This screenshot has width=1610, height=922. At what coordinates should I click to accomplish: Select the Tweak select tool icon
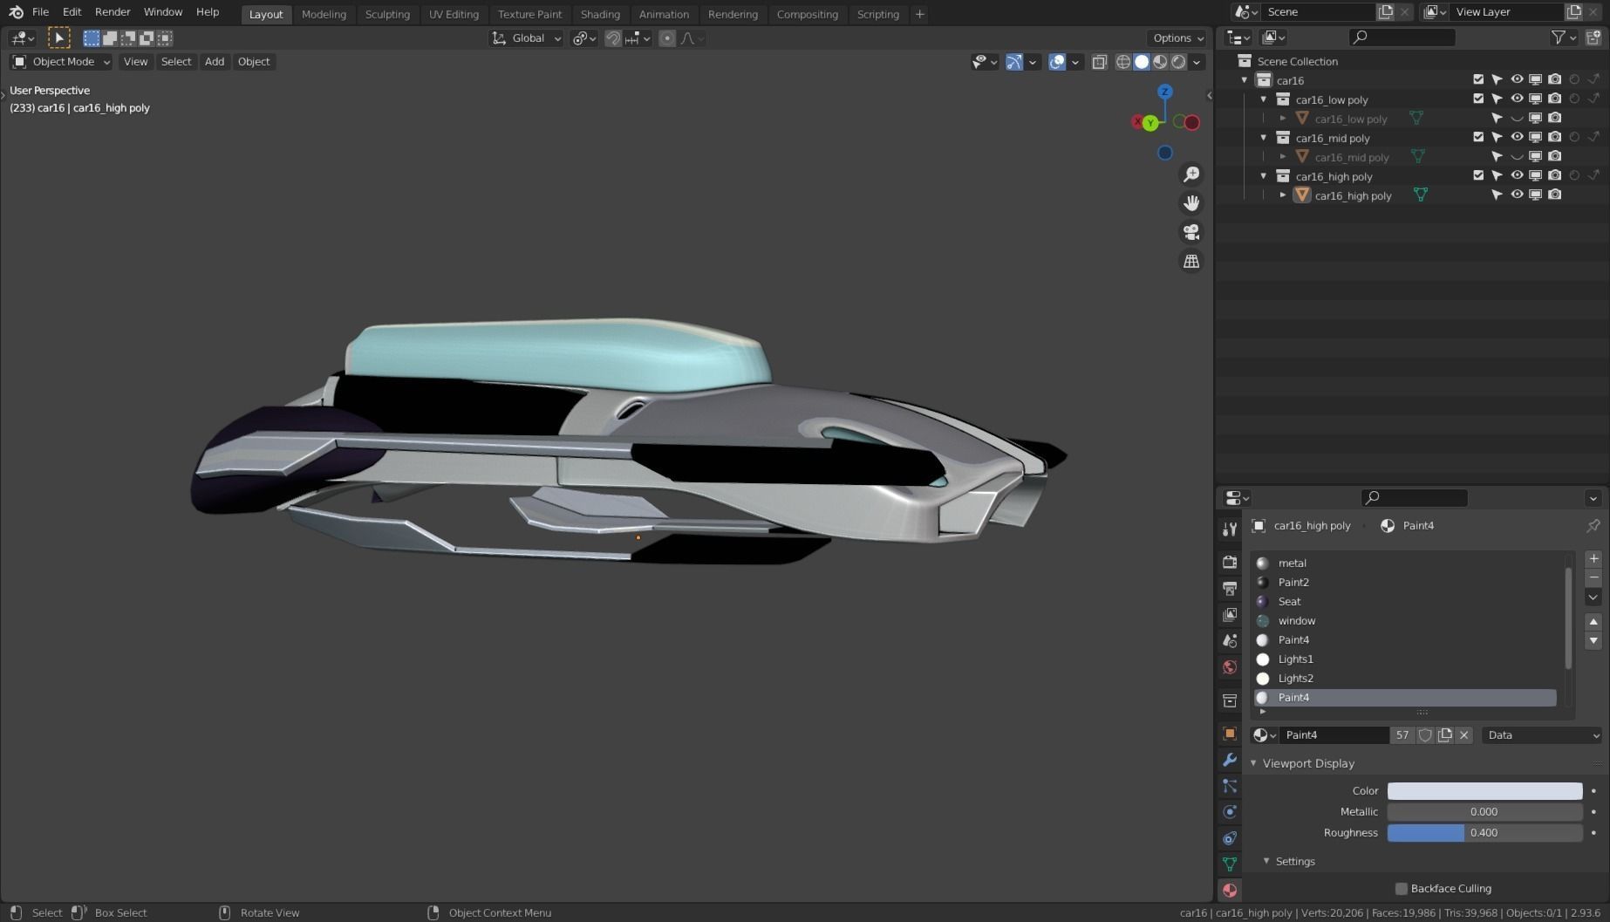[x=58, y=38]
